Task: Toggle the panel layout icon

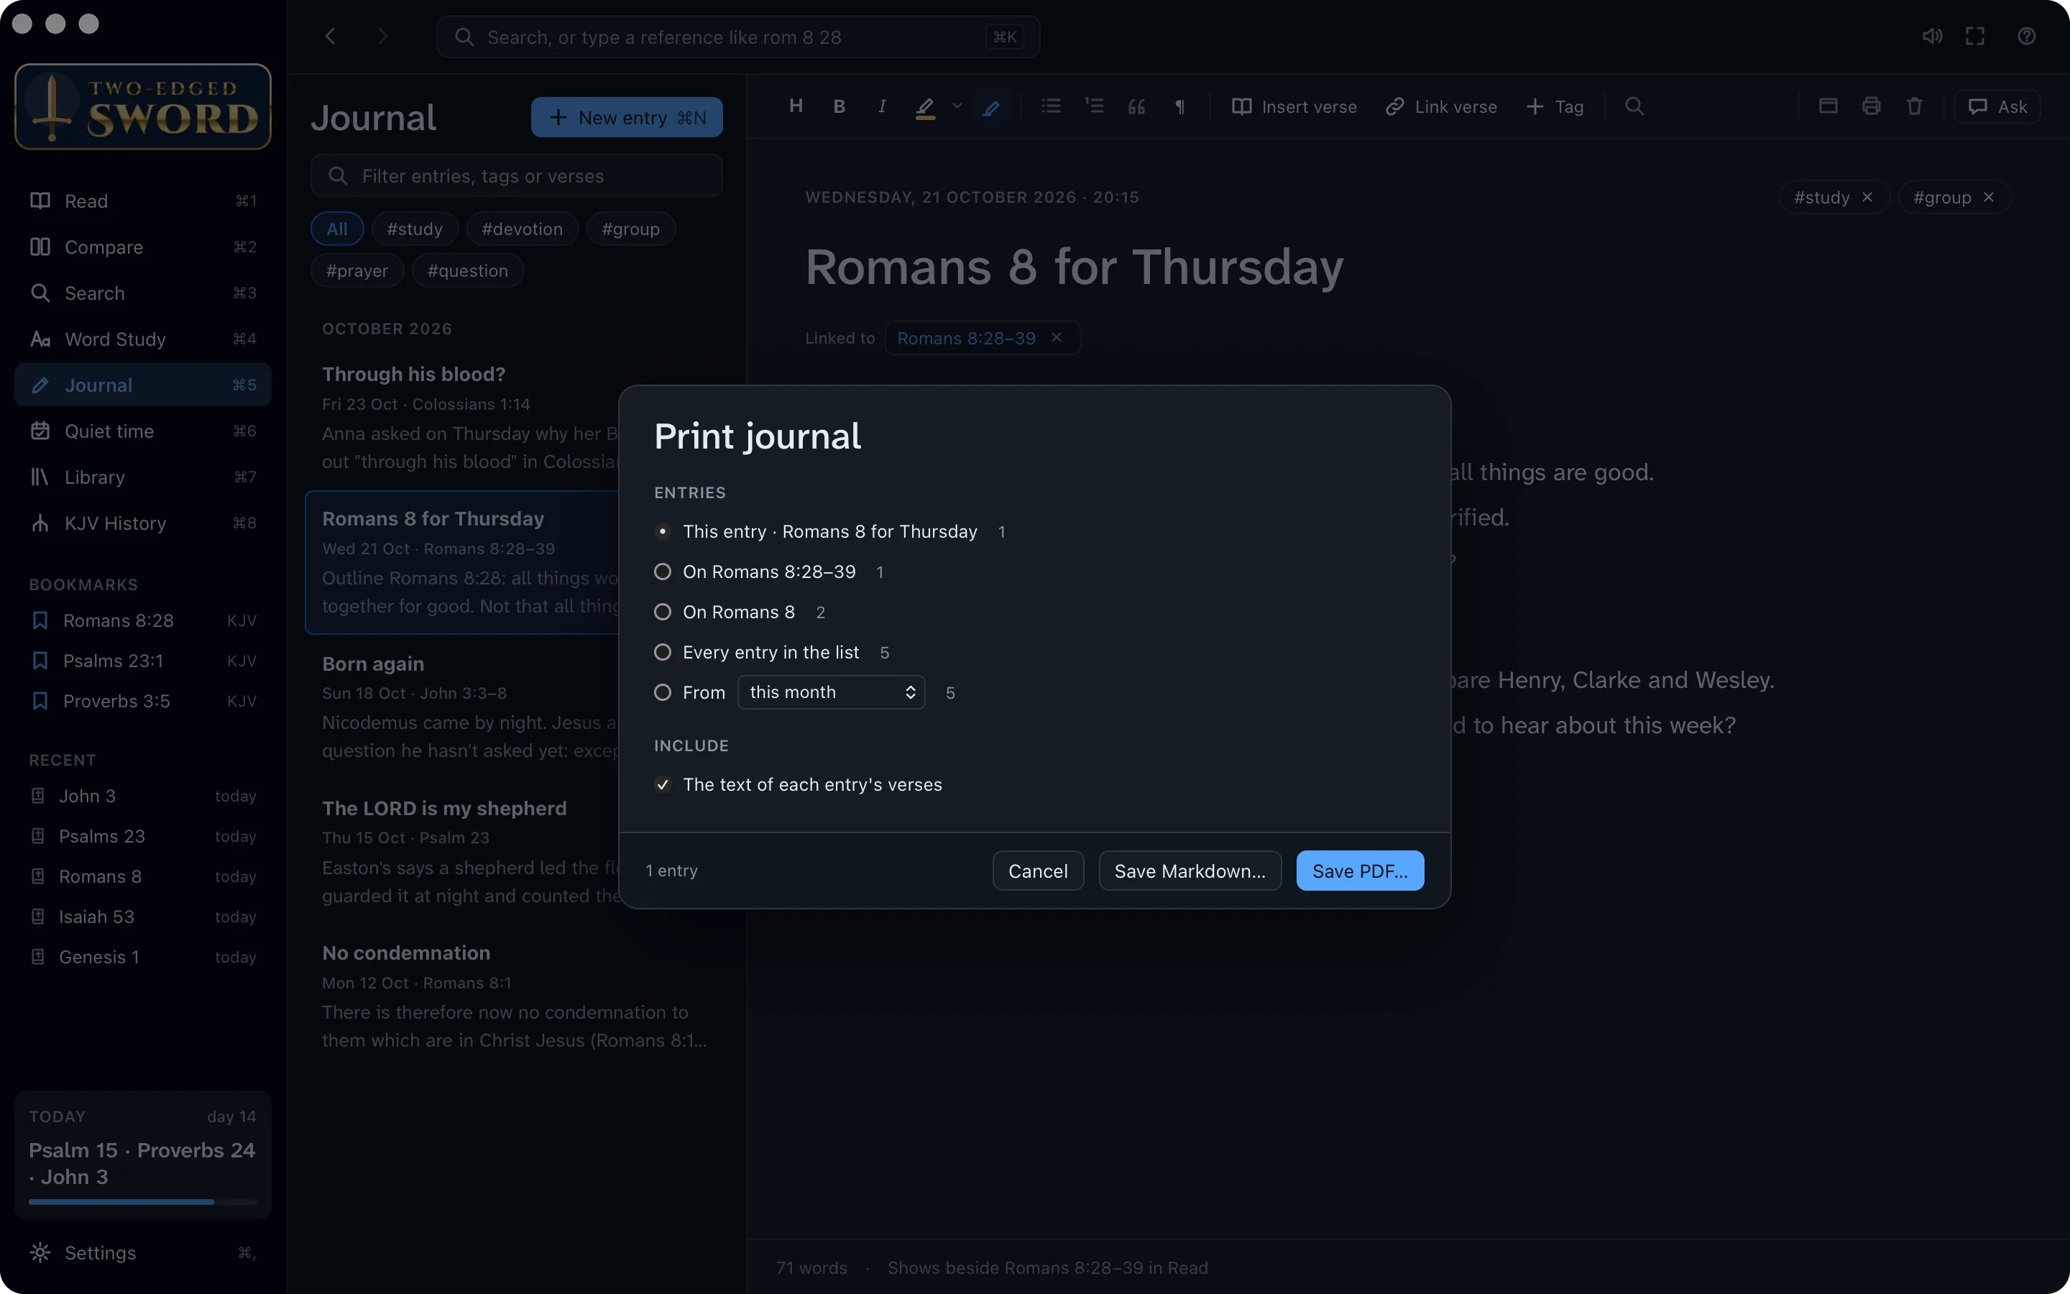Action: [1828, 106]
